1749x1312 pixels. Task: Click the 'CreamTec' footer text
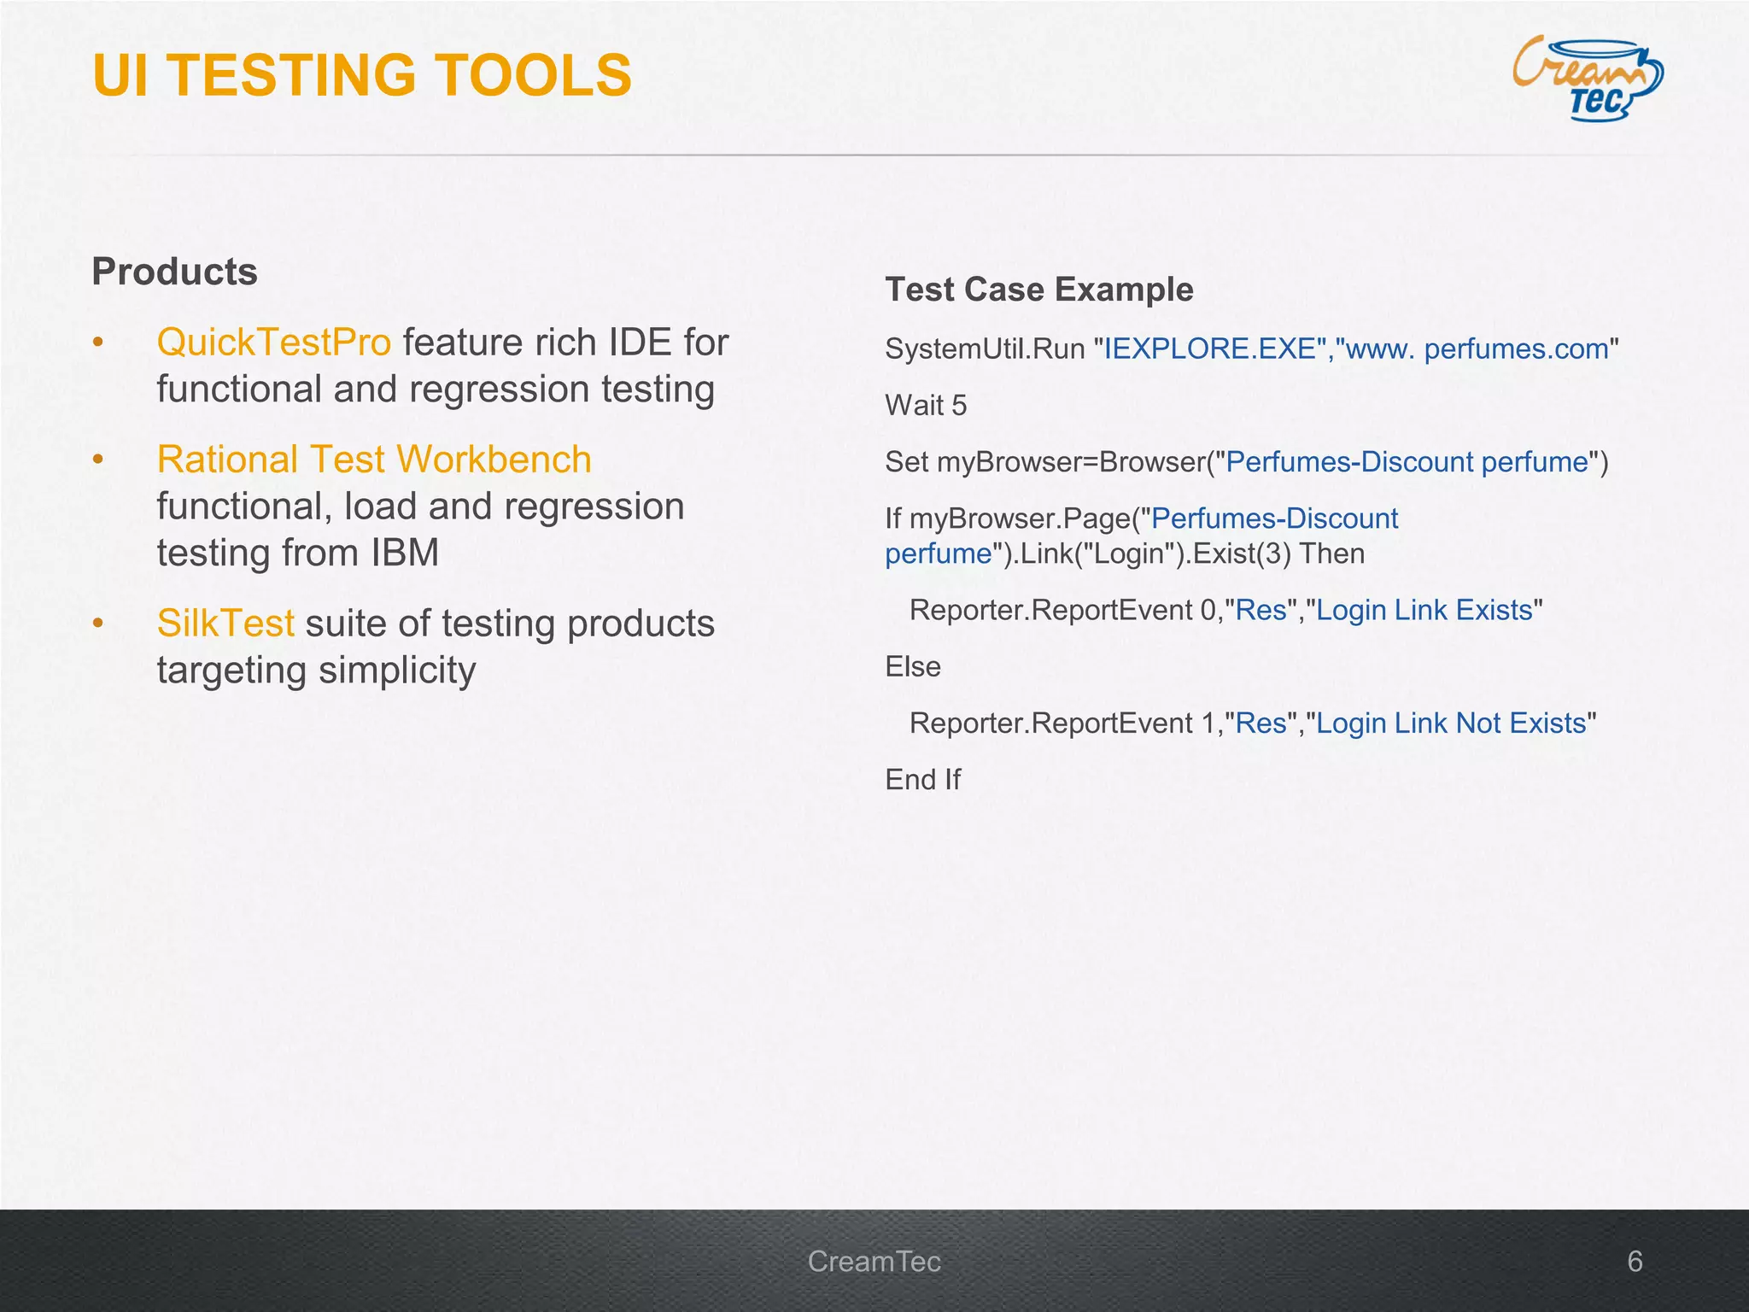pyautogui.click(x=874, y=1262)
